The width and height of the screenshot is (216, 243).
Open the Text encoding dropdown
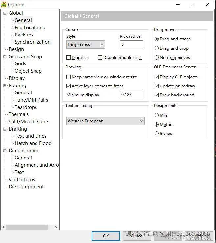tap(105, 121)
